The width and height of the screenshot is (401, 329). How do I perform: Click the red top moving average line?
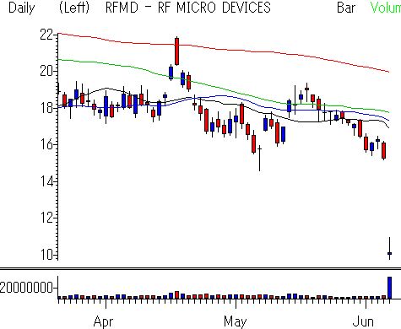tap(224, 49)
